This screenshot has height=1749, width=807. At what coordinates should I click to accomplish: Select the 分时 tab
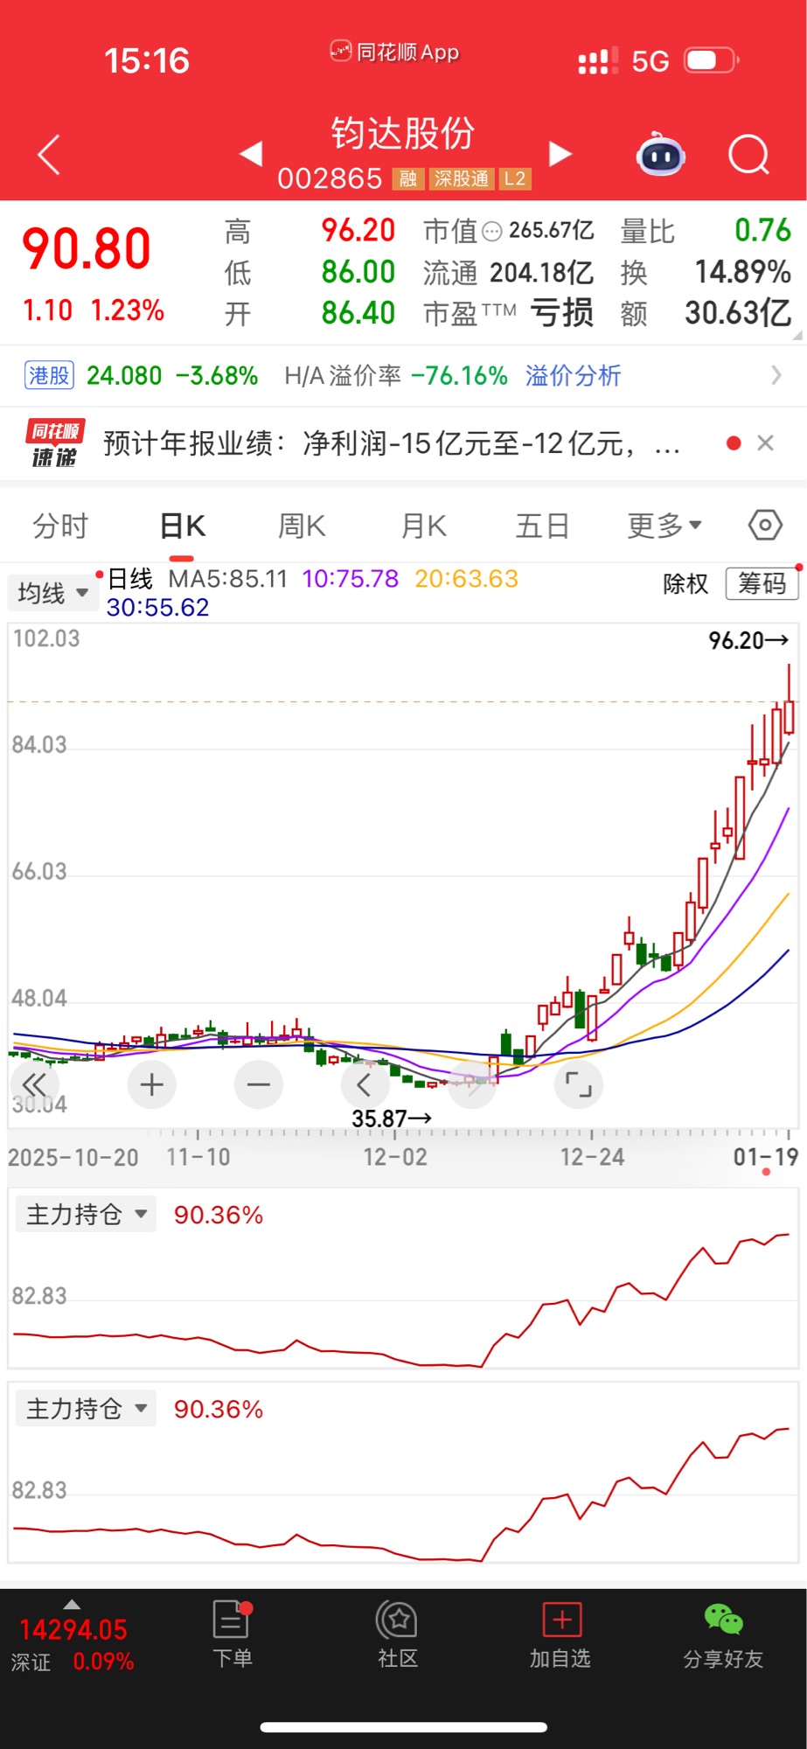(60, 526)
